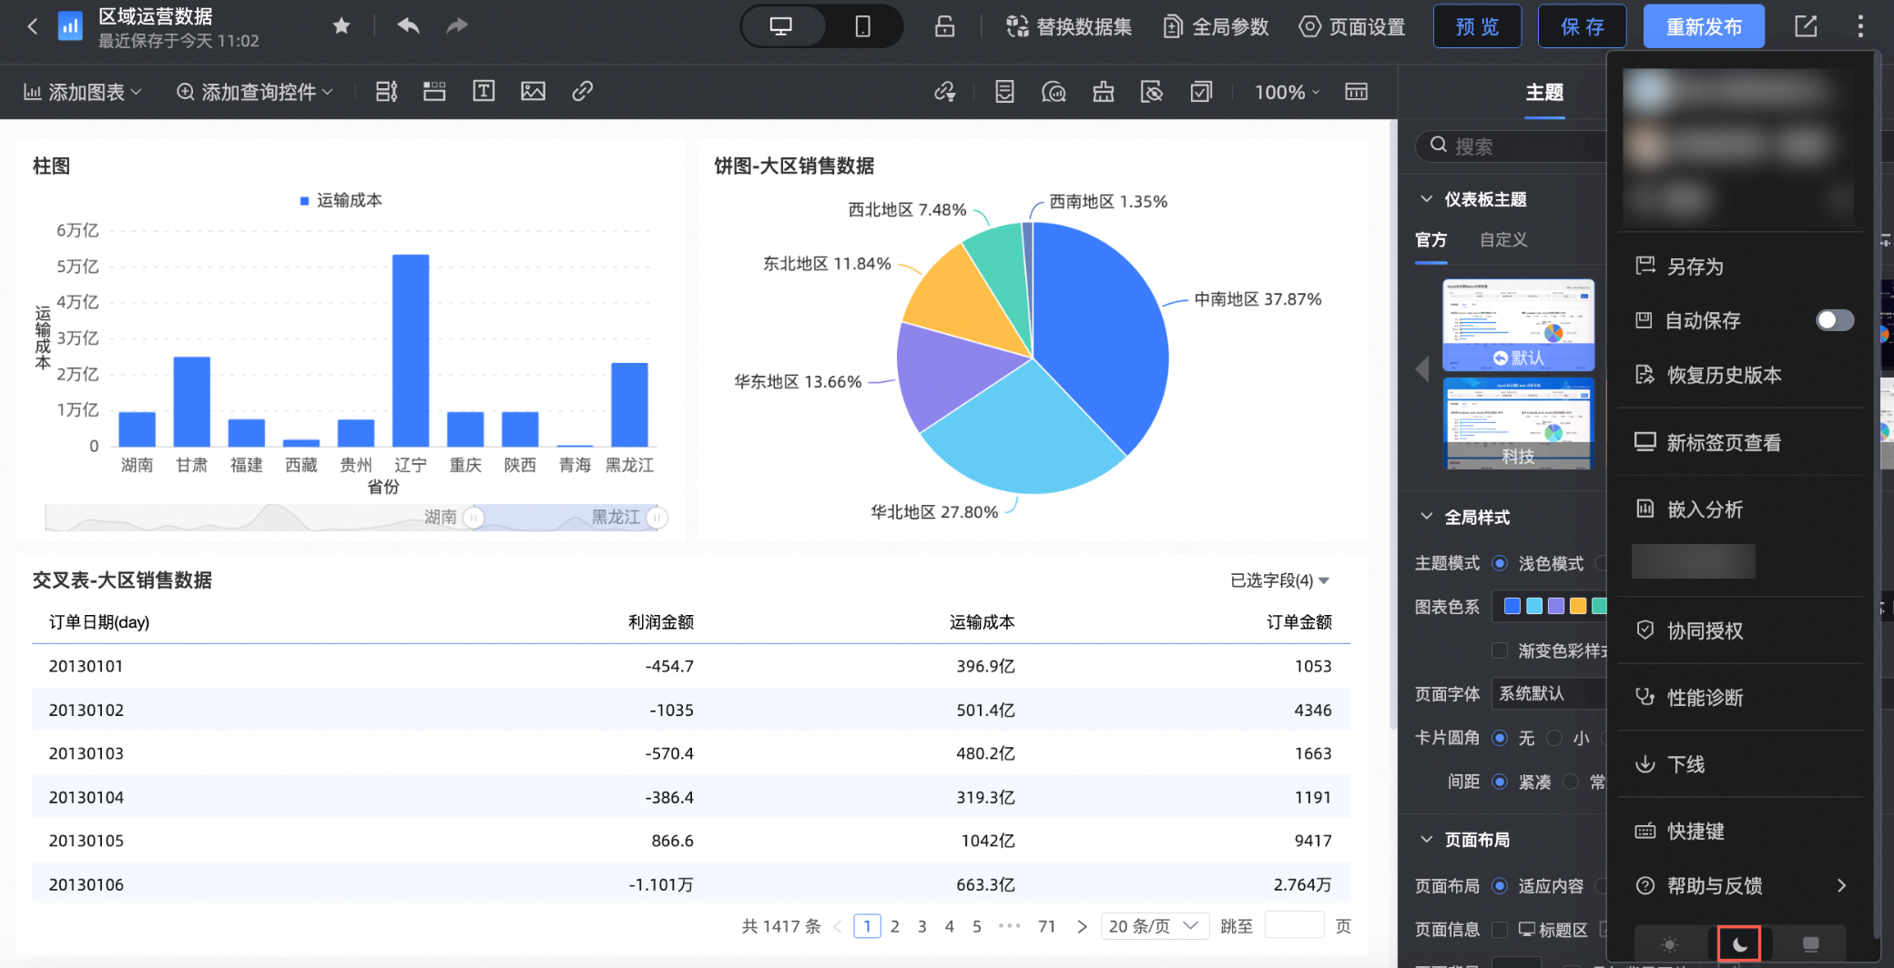Undo the last action

click(408, 26)
